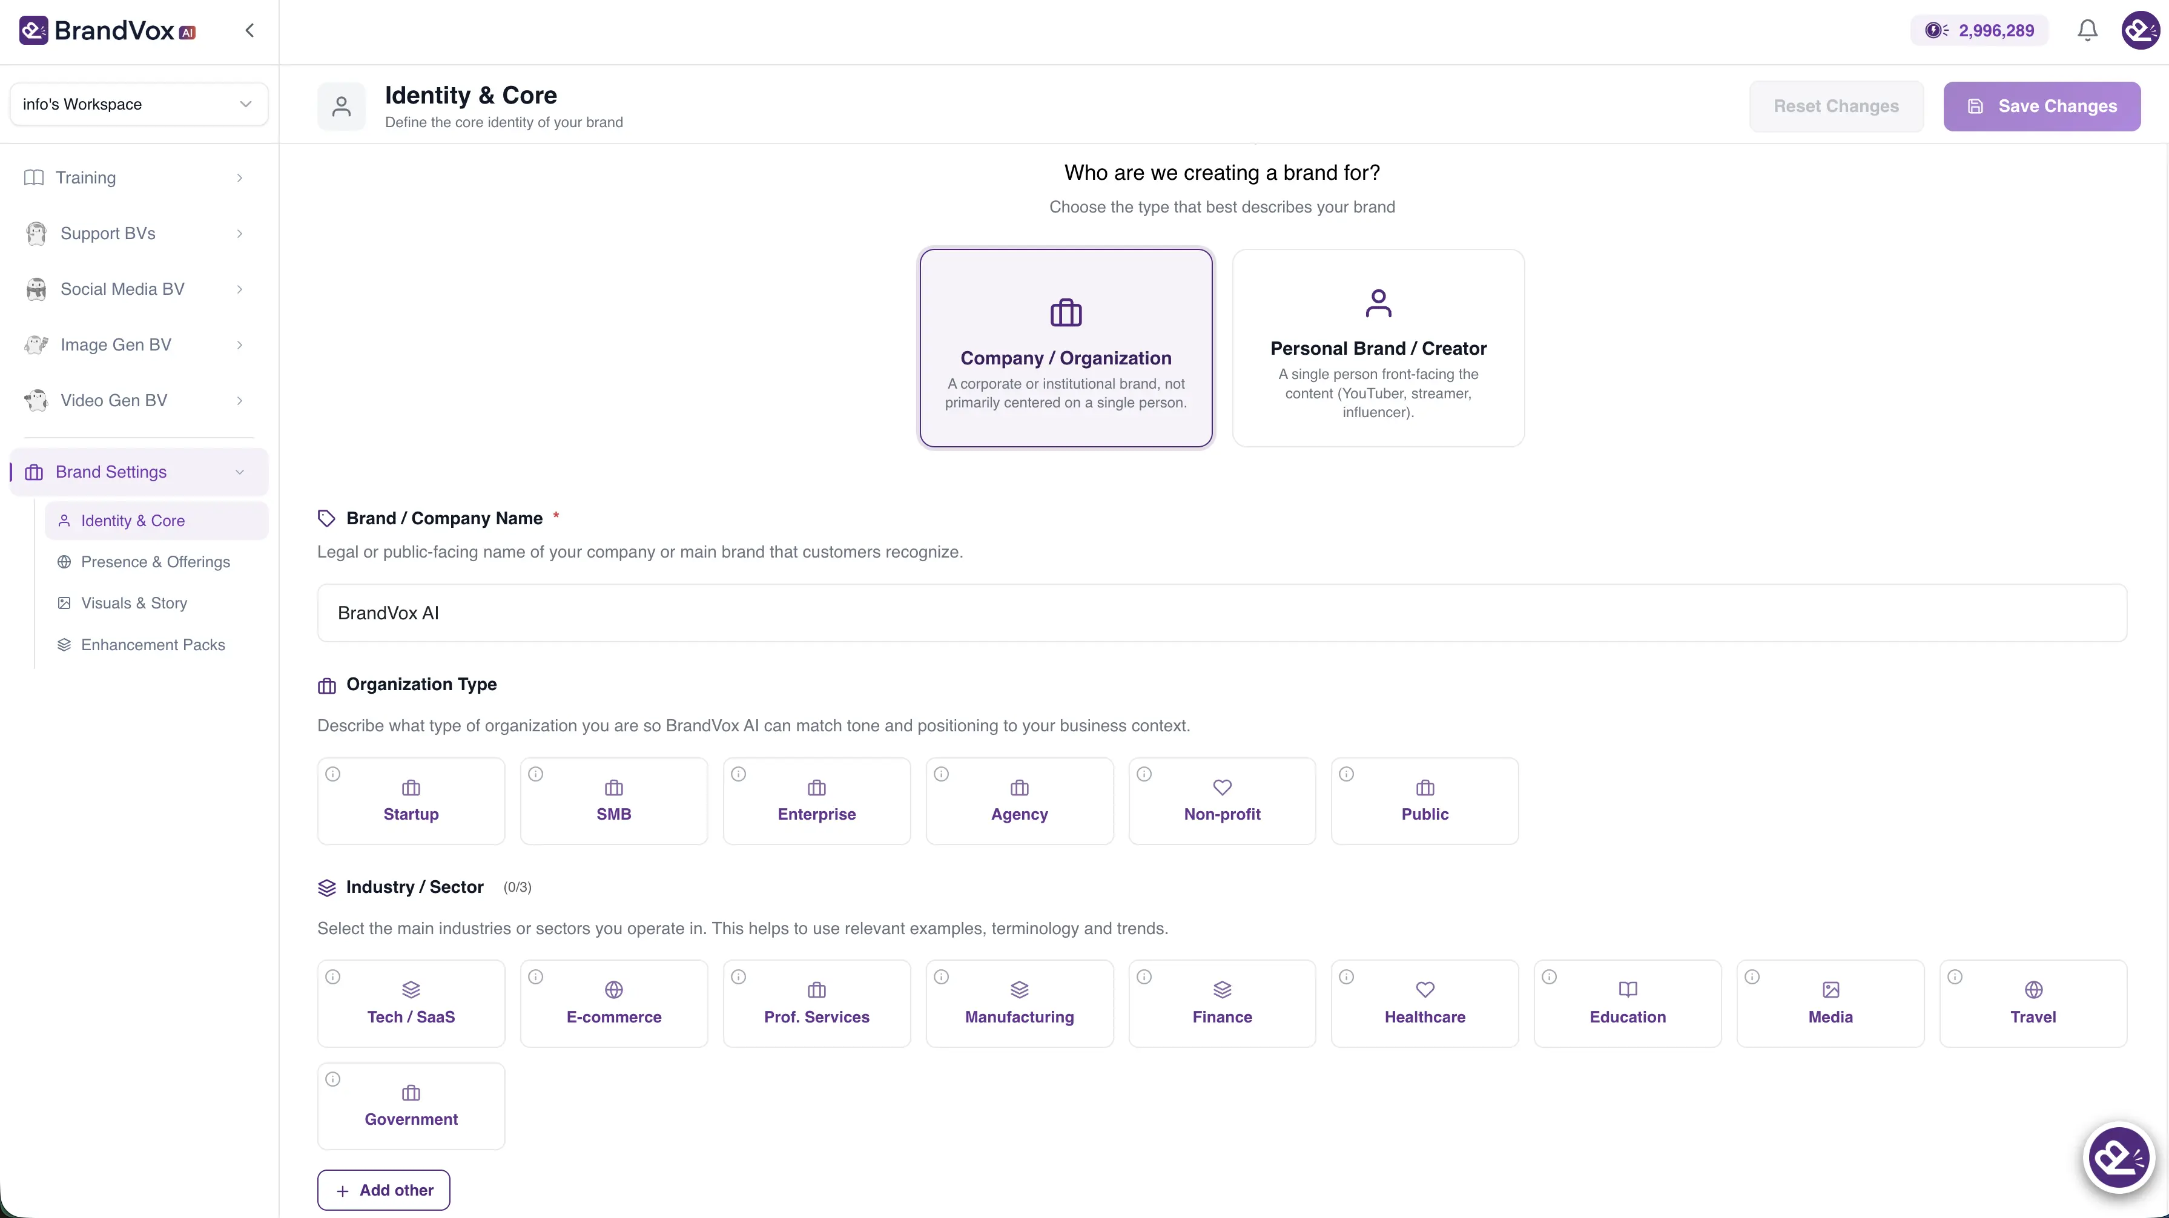Viewport: 2169px width, 1218px height.
Task: Click the Add other industry button
Action: point(384,1190)
